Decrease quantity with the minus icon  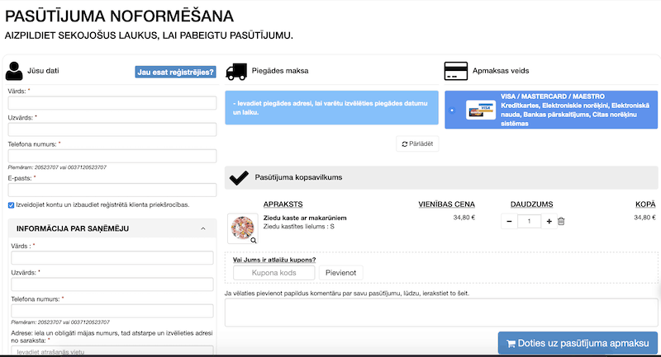pyautogui.click(x=509, y=221)
